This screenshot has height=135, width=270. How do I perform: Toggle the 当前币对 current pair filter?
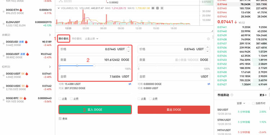(x=253, y=103)
